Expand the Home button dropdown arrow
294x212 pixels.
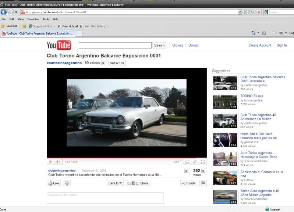pos(258,33)
